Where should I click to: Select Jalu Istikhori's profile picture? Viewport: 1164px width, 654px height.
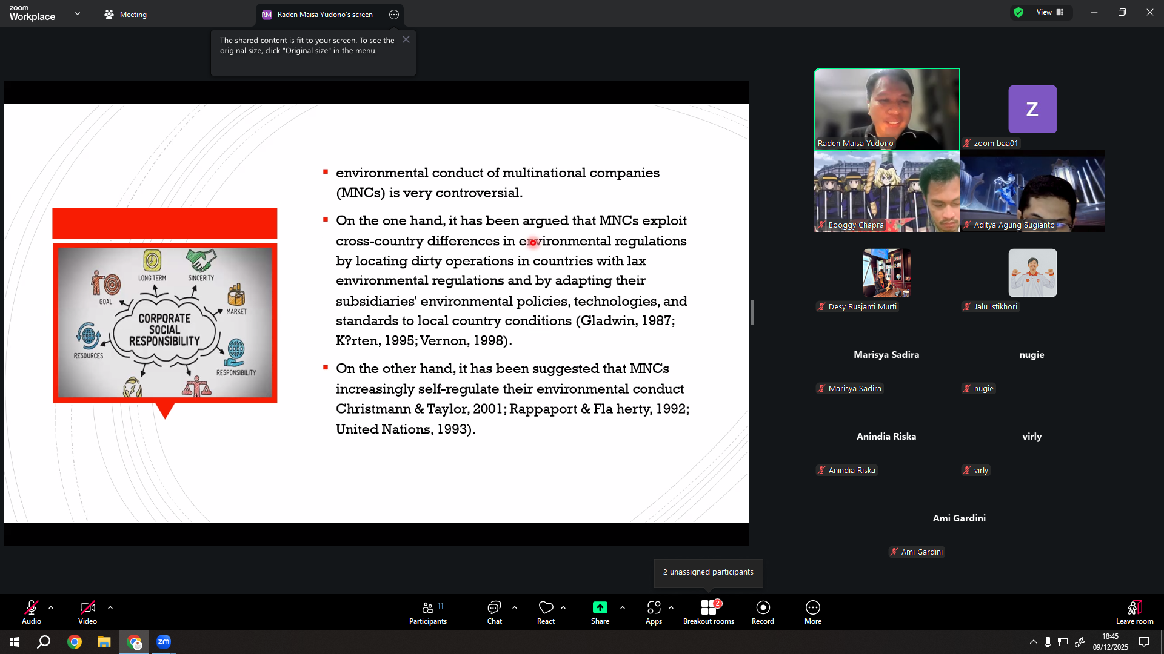tap(1032, 272)
